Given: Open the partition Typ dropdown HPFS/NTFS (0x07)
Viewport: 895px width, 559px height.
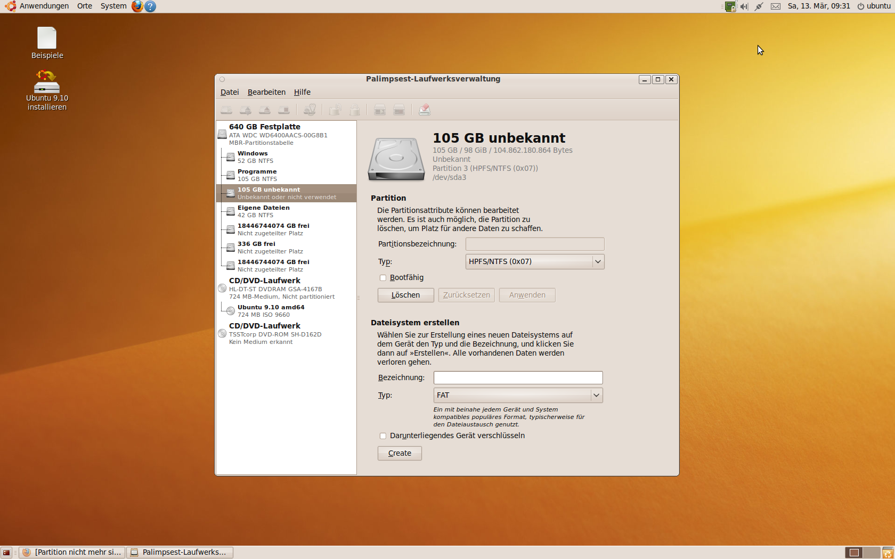Looking at the screenshot, I should [535, 262].
